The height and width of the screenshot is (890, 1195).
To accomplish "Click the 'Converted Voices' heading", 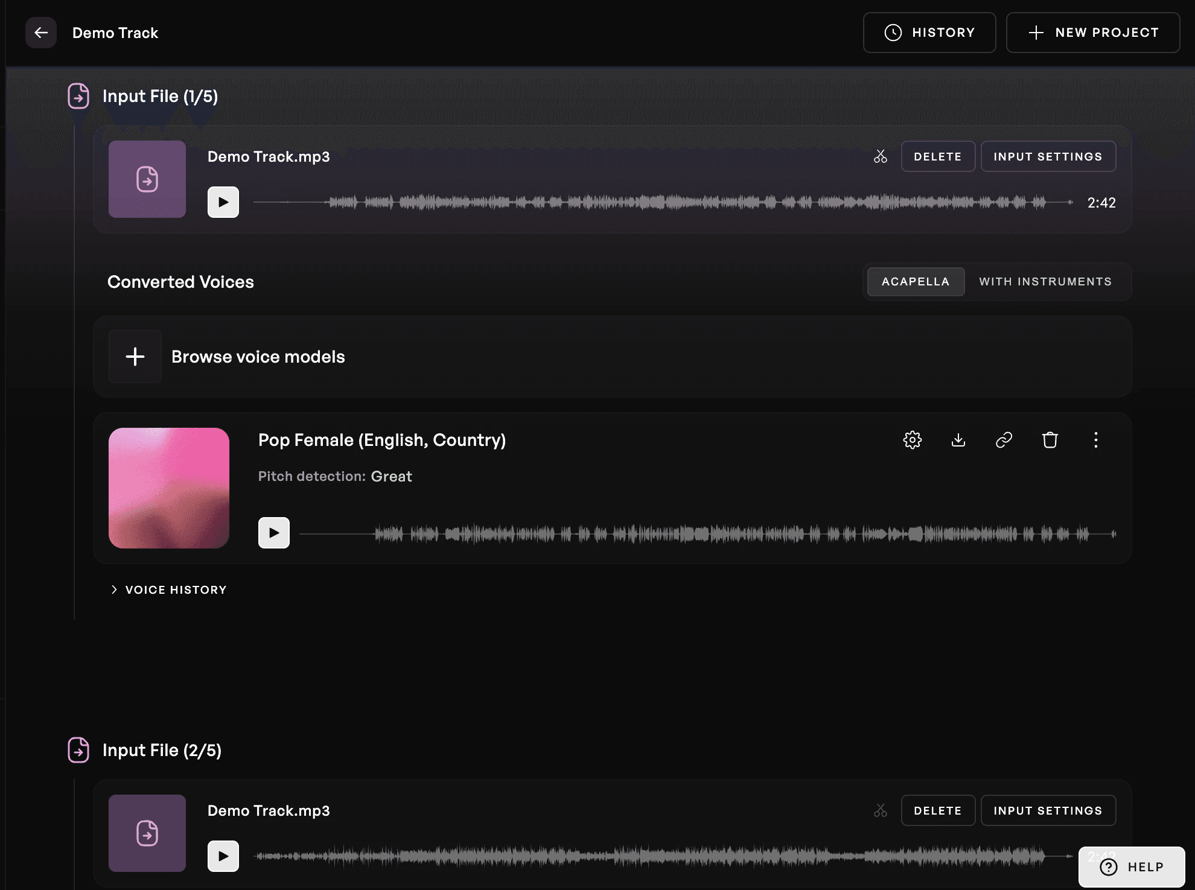I will 180,282.
